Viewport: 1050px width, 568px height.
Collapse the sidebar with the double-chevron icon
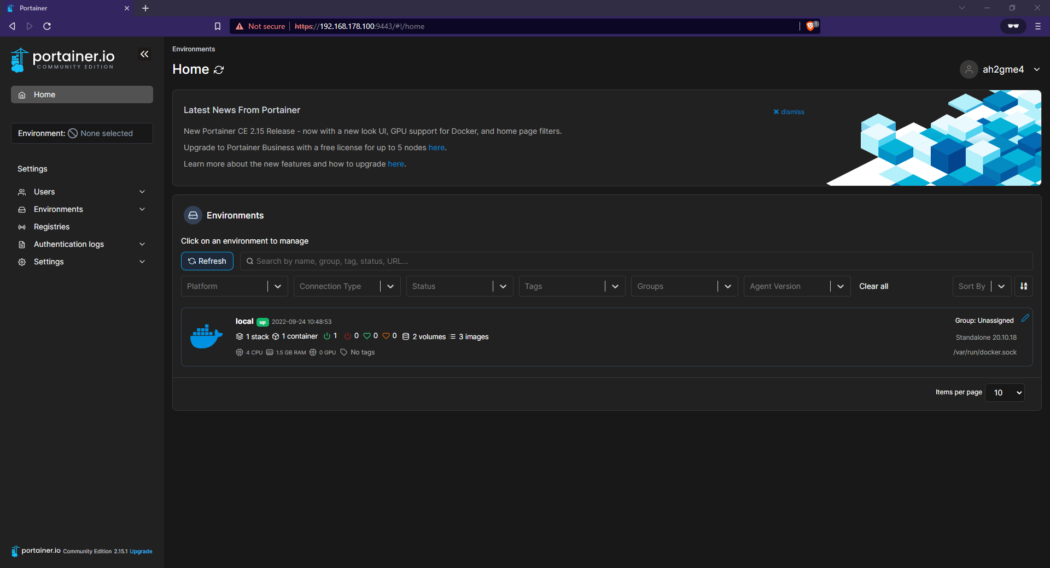pyautogui.click(x=144, y=54)
